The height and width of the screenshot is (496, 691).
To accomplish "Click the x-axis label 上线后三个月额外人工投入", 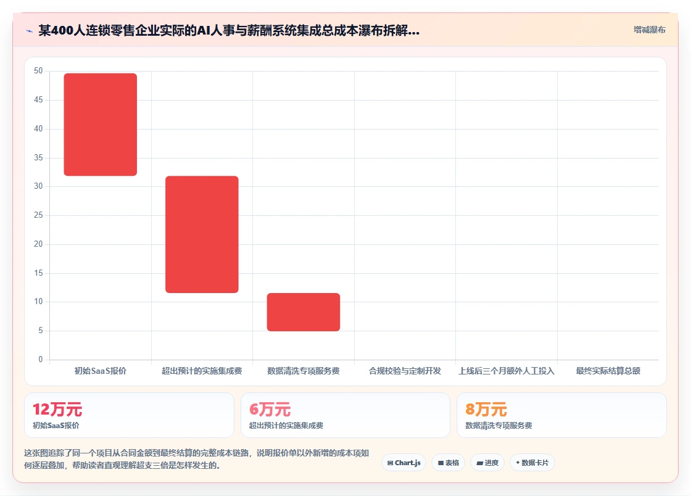I will [507, 371].
